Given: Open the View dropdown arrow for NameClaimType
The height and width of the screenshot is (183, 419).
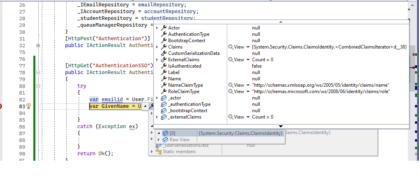Looking at the screenshot, I should 248,86.
